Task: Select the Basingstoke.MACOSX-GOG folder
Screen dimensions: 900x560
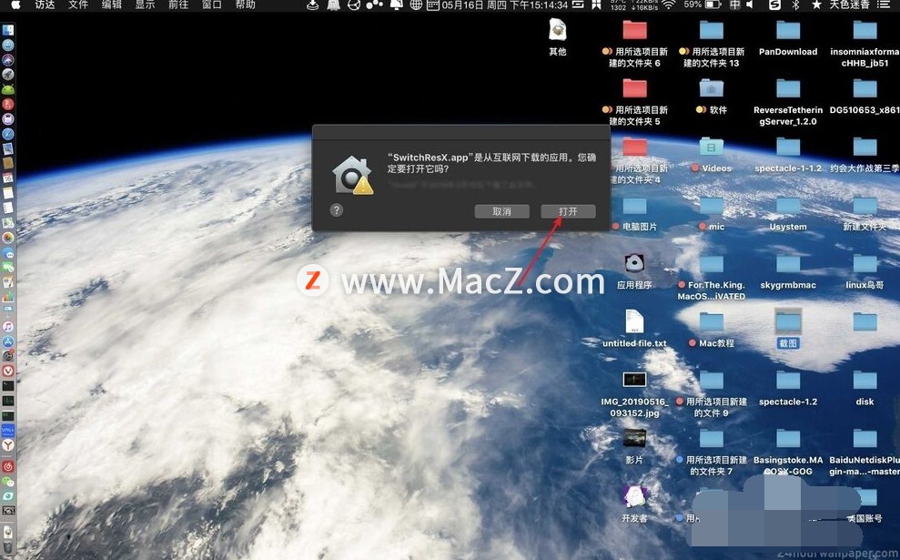Action: tap(788, 452)
